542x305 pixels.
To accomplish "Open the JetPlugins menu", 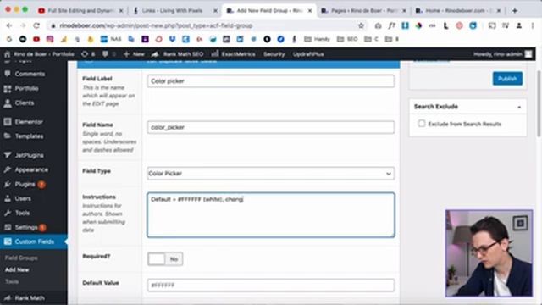I will (29, 155).
